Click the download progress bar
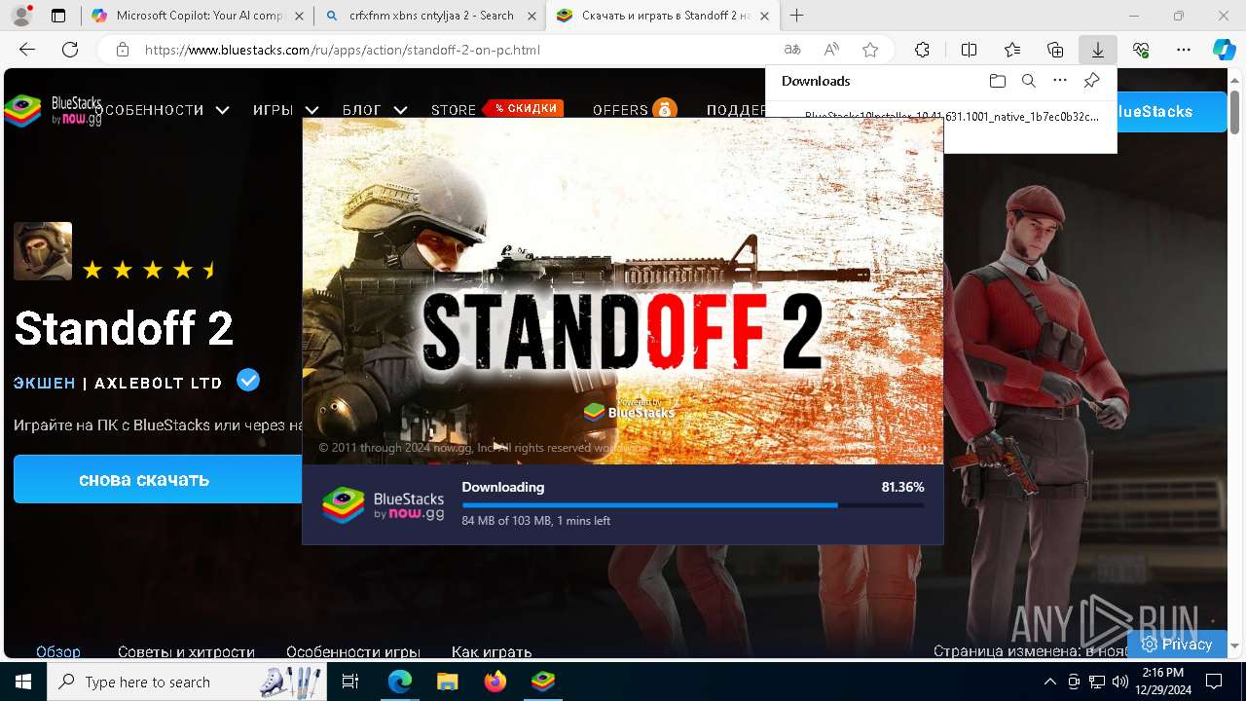The width and height of the screenshot is (1246, 701). click(692, 505)
